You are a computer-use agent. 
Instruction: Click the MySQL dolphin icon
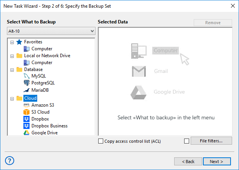(x=26, y=76)
